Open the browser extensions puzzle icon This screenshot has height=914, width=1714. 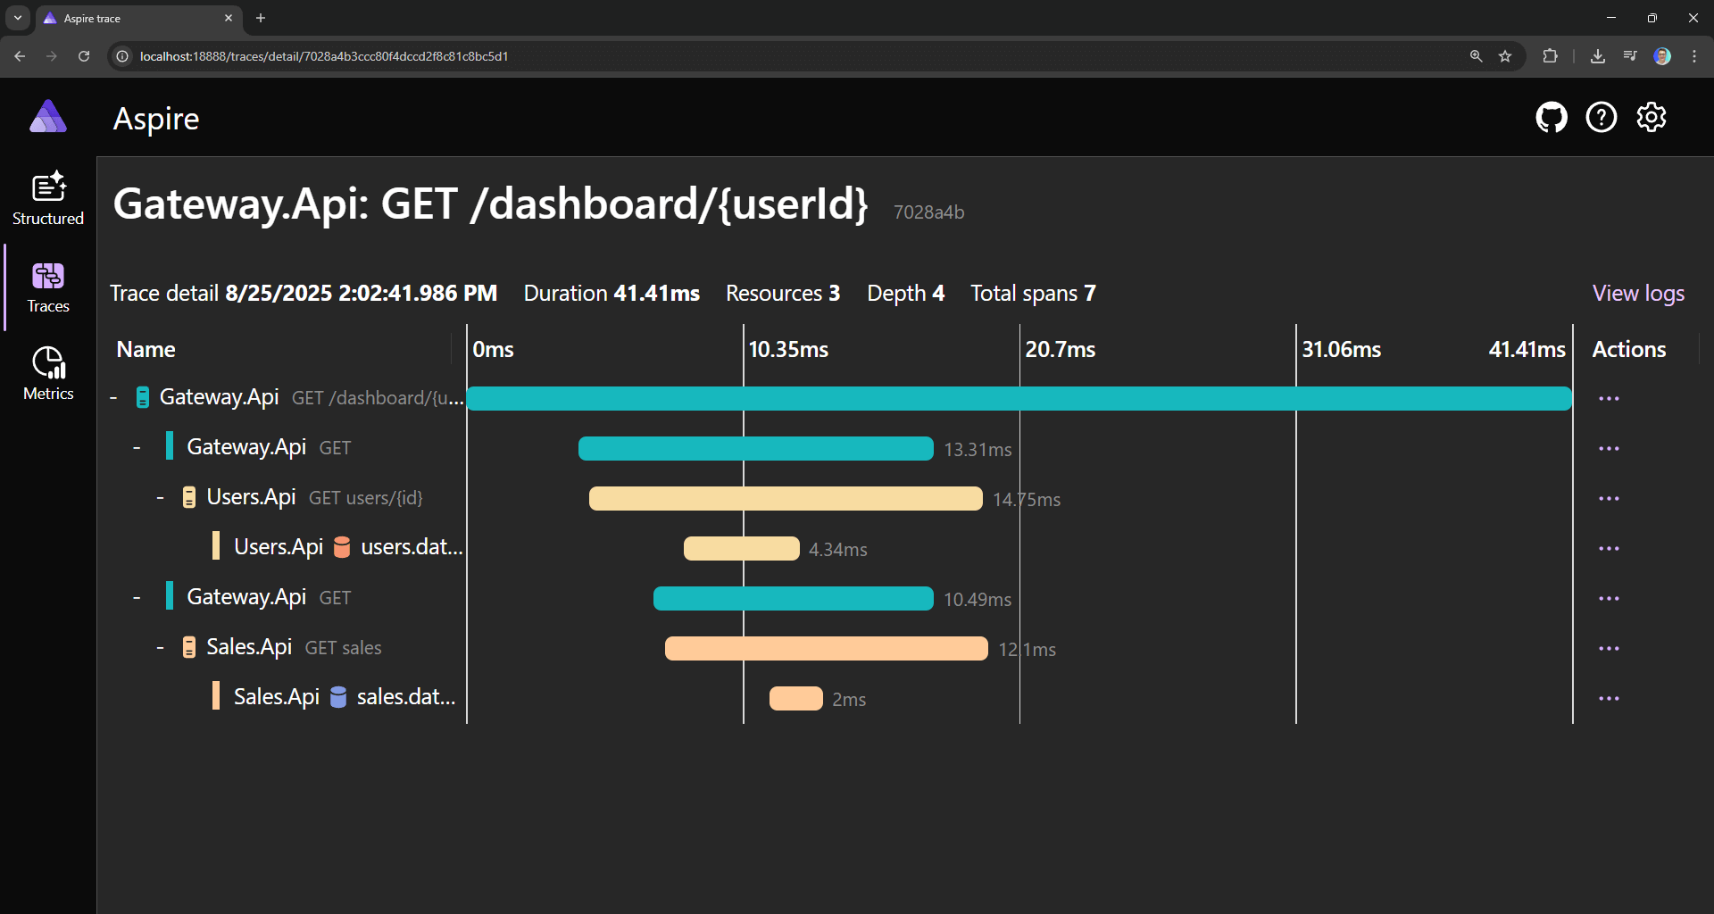1550,56
